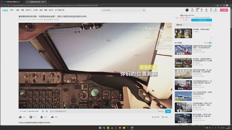The width and height of the screenshot is (232, 130).
Task: Expand the 弹幕列表 danmaku list
Action: coord(210,25)
